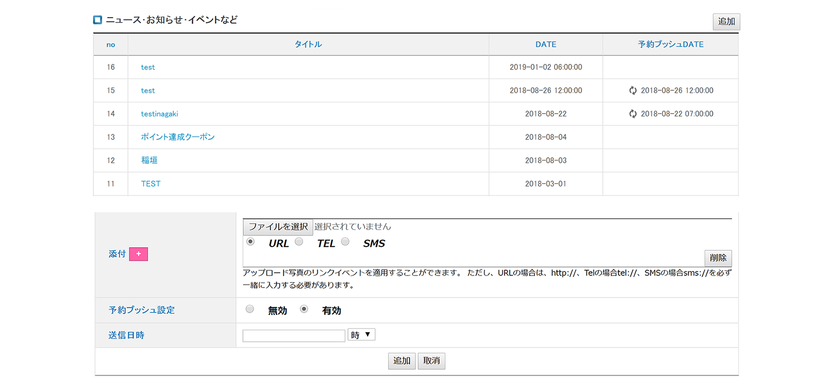Viewport: 819px width, 380px height.
Task: Click the 取消 cancel button
Action: coord(431,361)
